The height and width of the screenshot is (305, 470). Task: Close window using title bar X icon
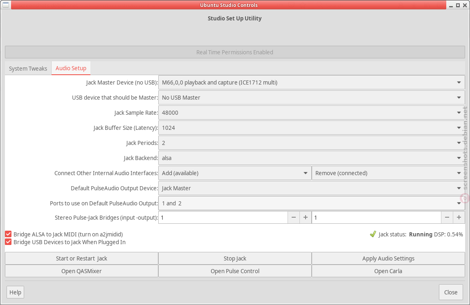[465, 5]
